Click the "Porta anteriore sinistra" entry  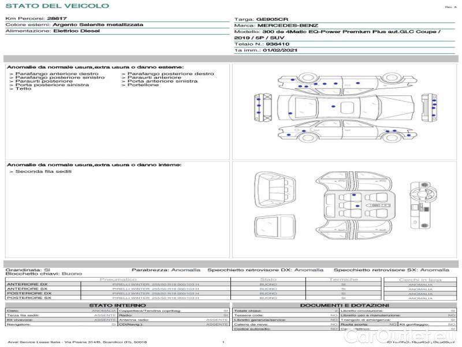coord(162,81)
